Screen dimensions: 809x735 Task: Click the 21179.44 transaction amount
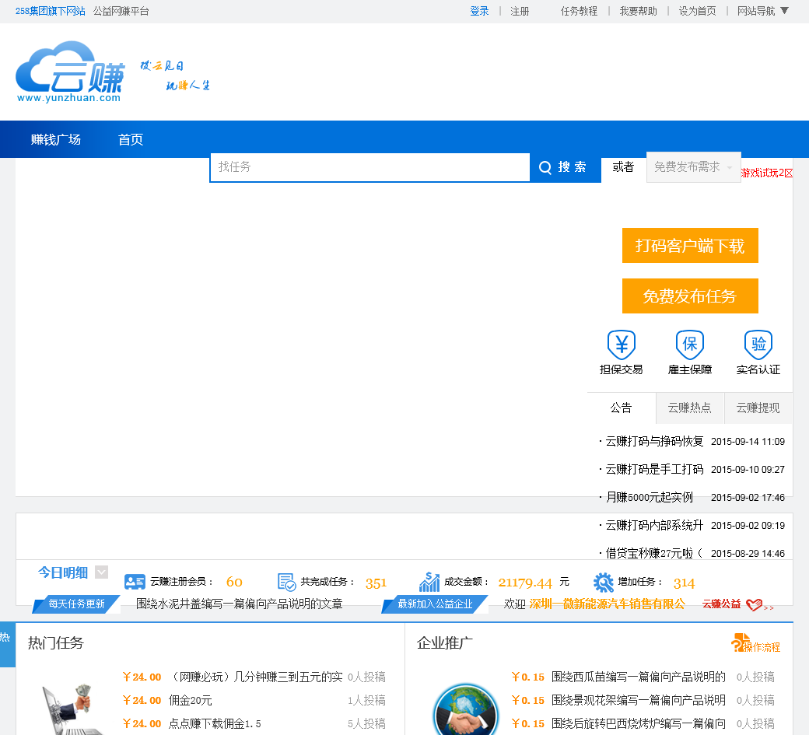525,583
